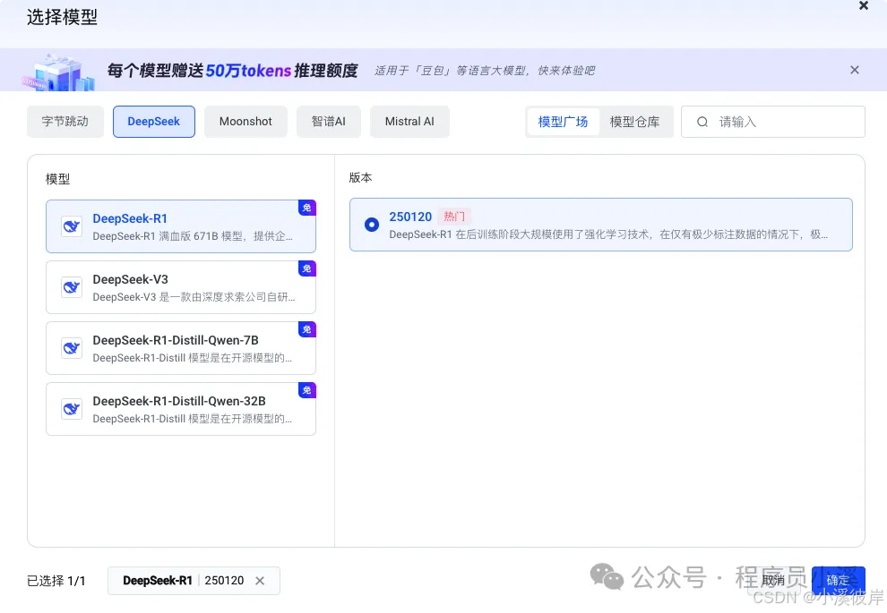Click the 免 badge on Distill-Qwen-32B card
This screenshot has height=613, width=887.
point(306,390)
